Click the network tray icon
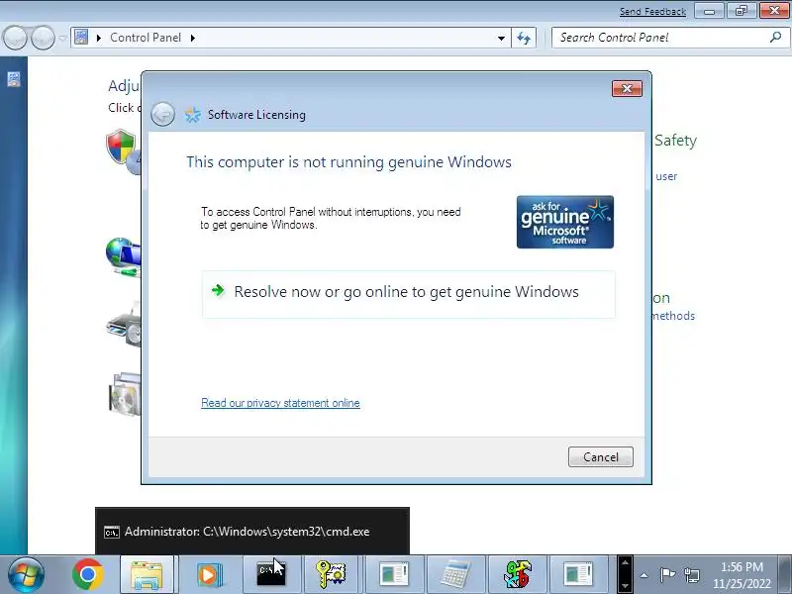The image size is (792, 594). point(692,575)
